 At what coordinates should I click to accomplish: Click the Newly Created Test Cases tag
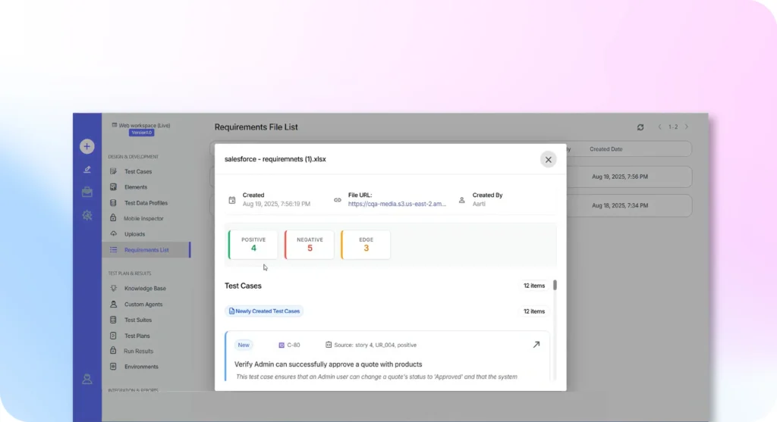pos(264,311)
